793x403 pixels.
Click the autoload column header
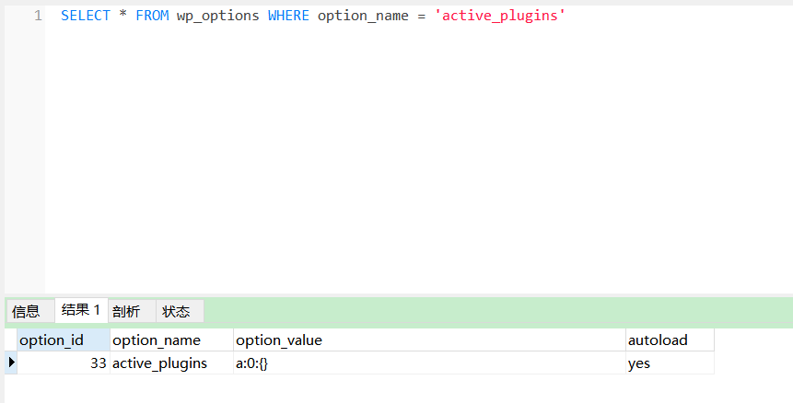pyautogui.click(x=658, y=340)
